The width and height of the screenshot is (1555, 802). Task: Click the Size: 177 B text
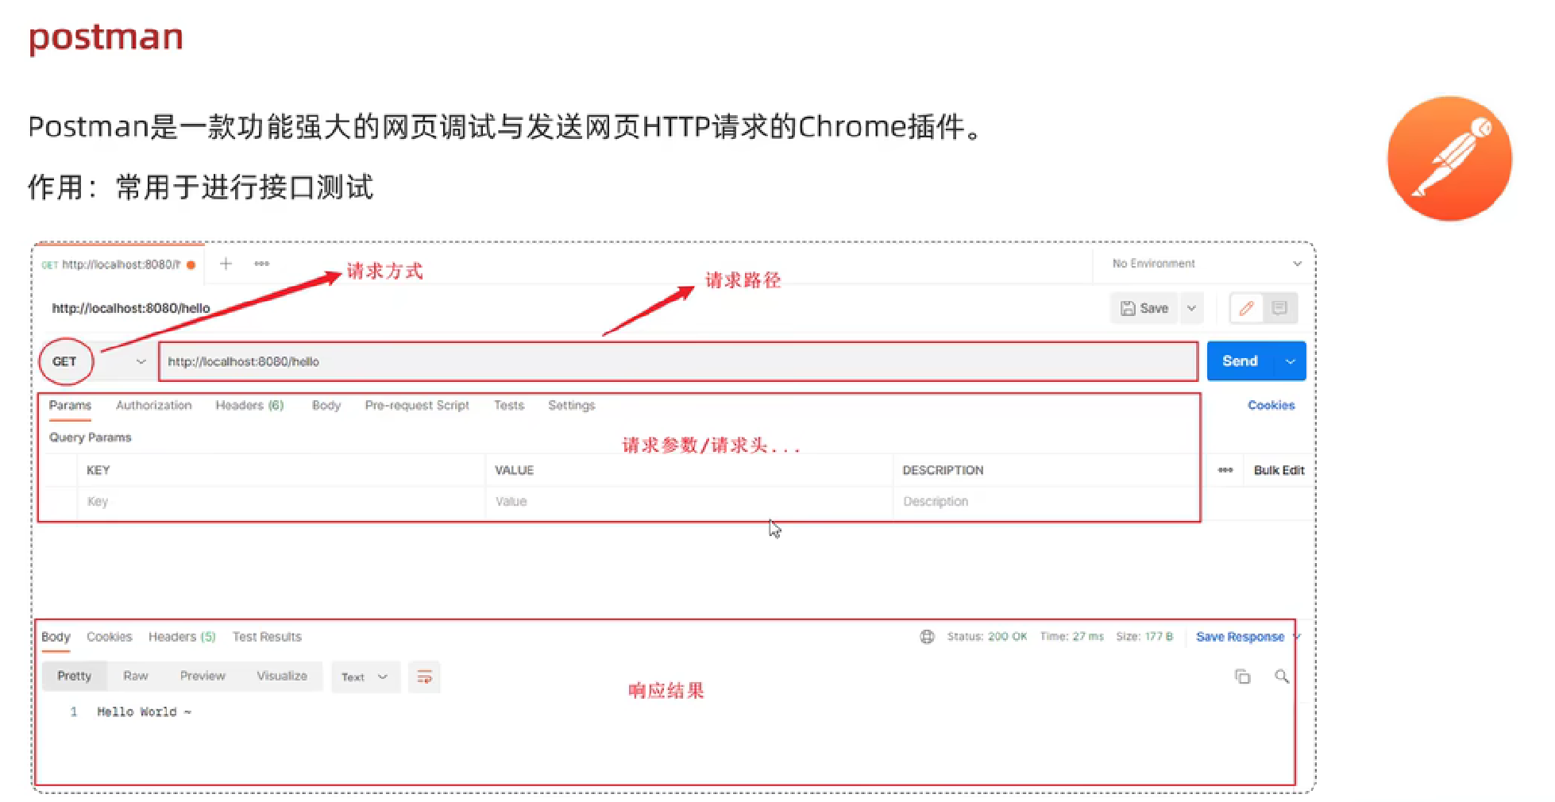(x=1144, y=637)
